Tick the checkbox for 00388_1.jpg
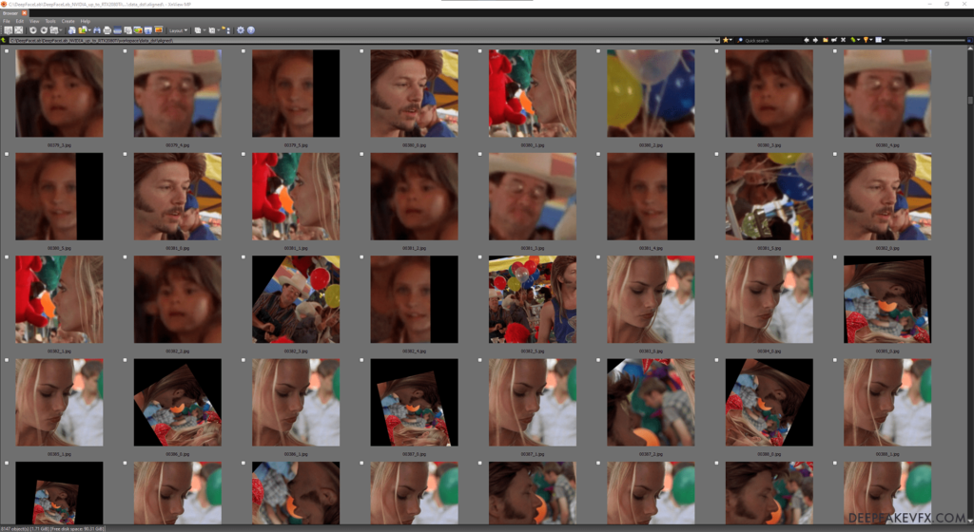This screenshot has height=532, width=974. pos(835,360)
